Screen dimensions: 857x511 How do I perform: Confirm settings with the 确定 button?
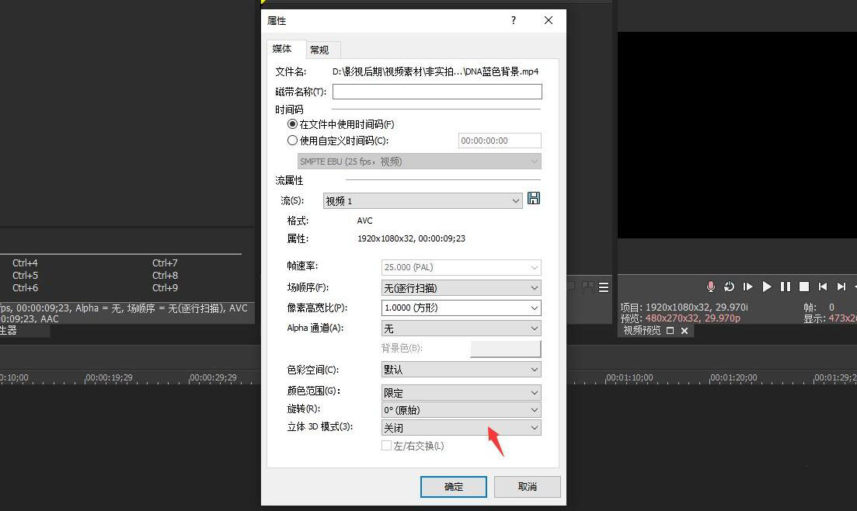pos(453,486)
